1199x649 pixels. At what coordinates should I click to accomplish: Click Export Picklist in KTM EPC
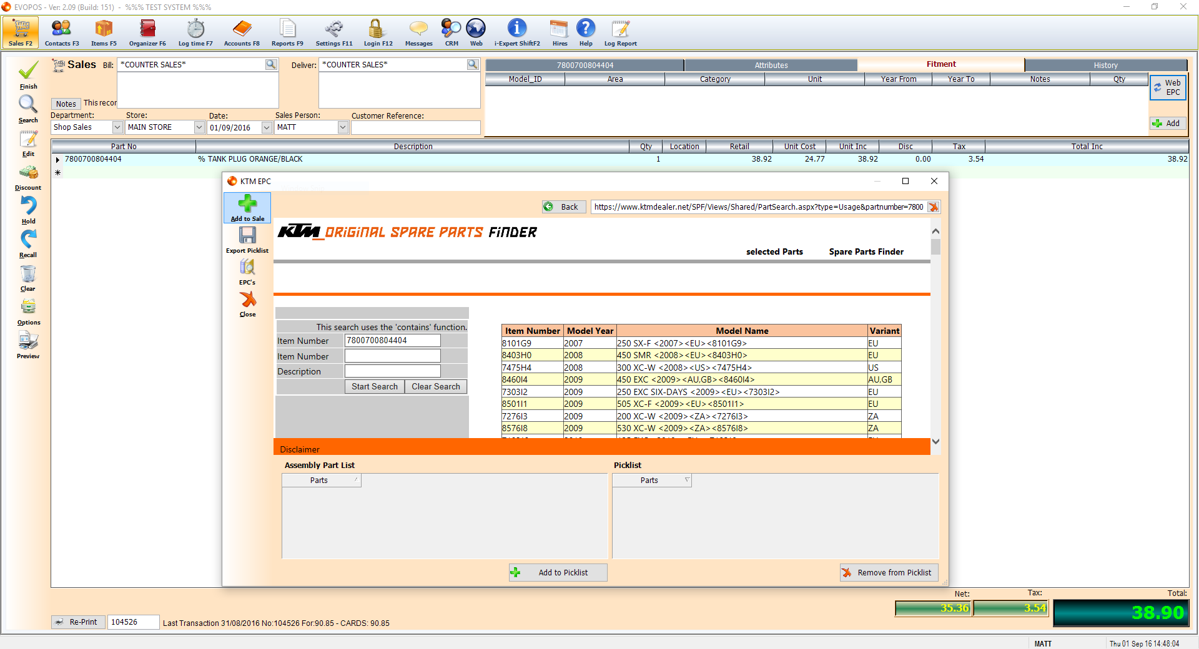247,240
